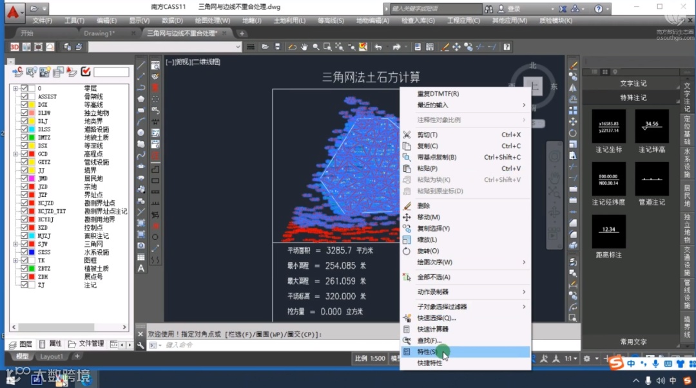
Task: Click the Zoom magnifier toolbar icon
Action: [x=316, y=47]
